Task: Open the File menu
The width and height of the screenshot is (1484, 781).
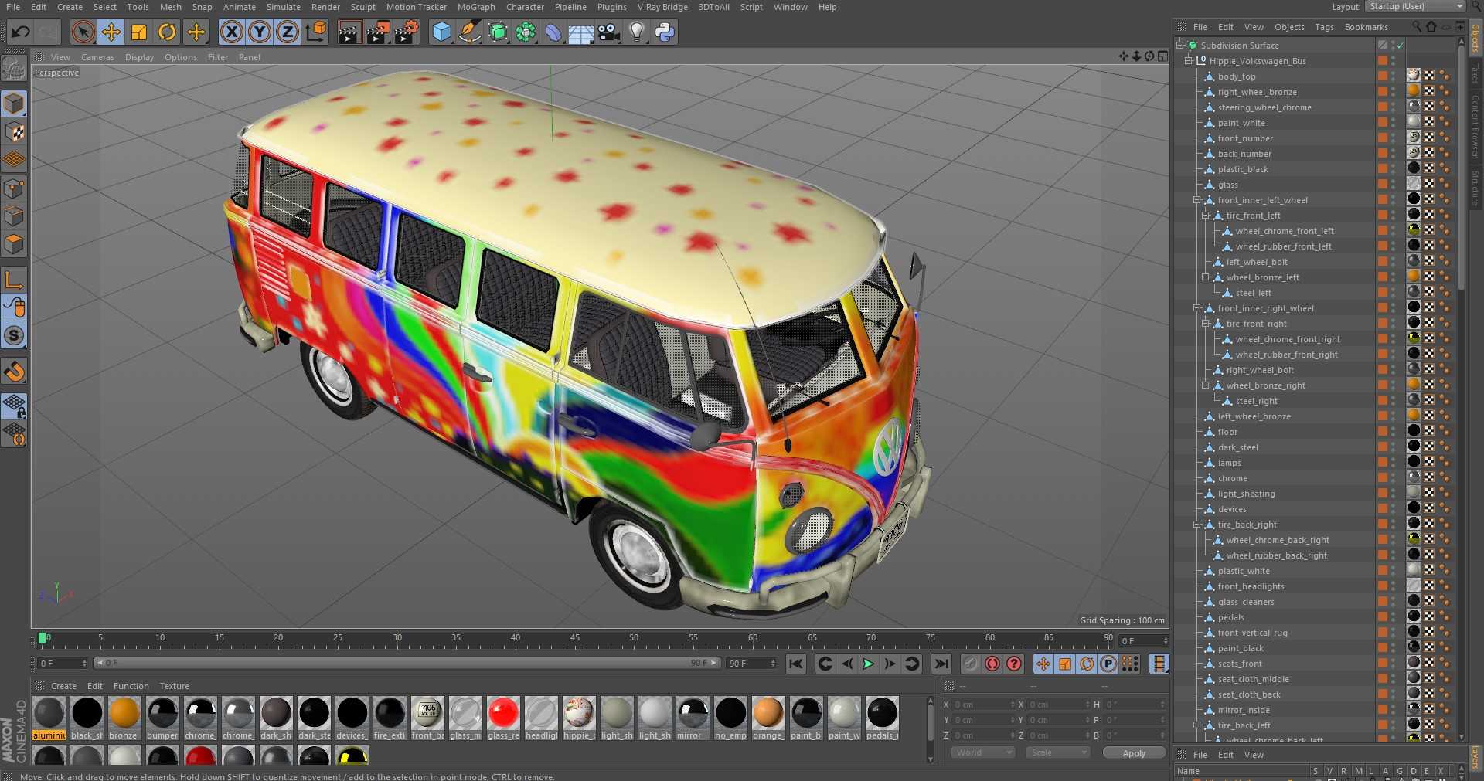Action: [13, 7]
